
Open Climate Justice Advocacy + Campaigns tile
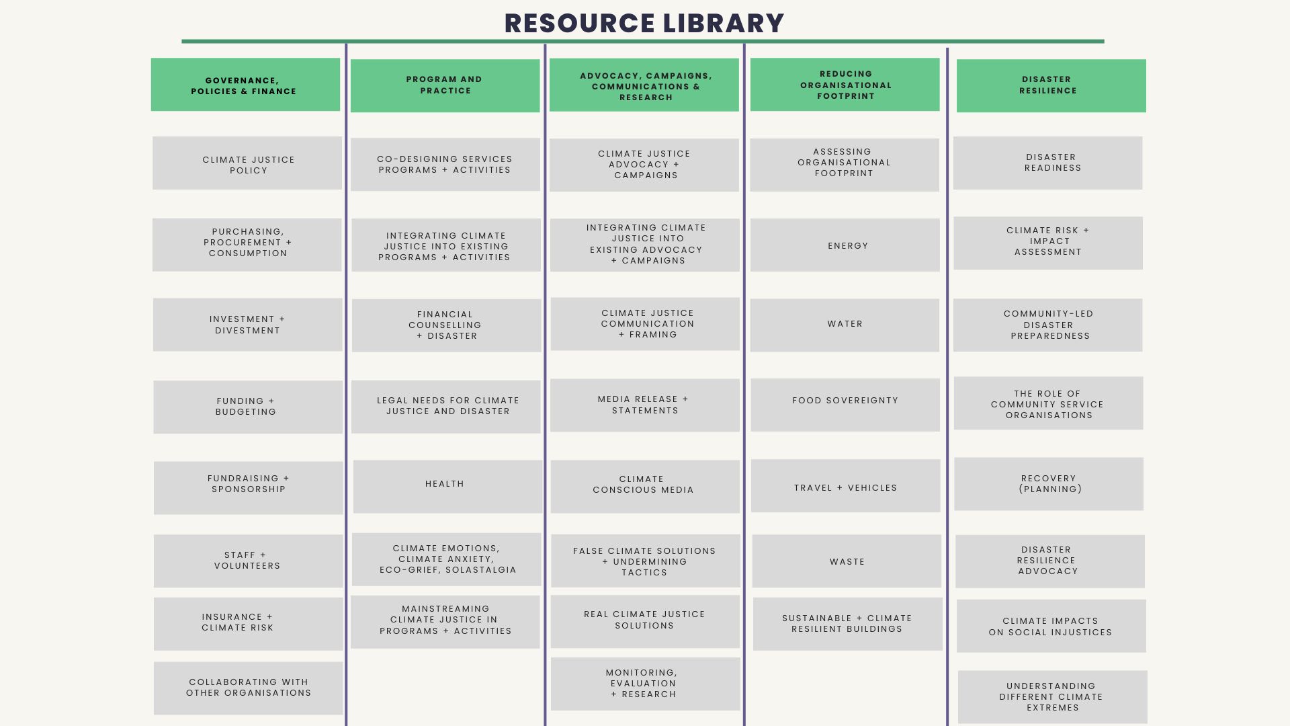pos(644,165)
